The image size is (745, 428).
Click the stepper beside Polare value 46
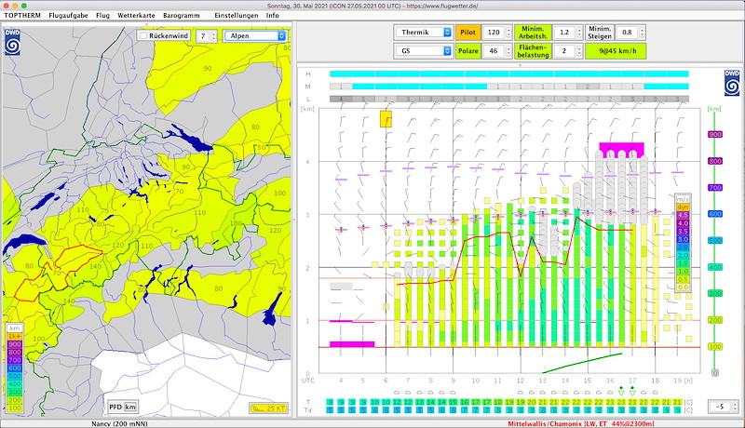point(508,51)
